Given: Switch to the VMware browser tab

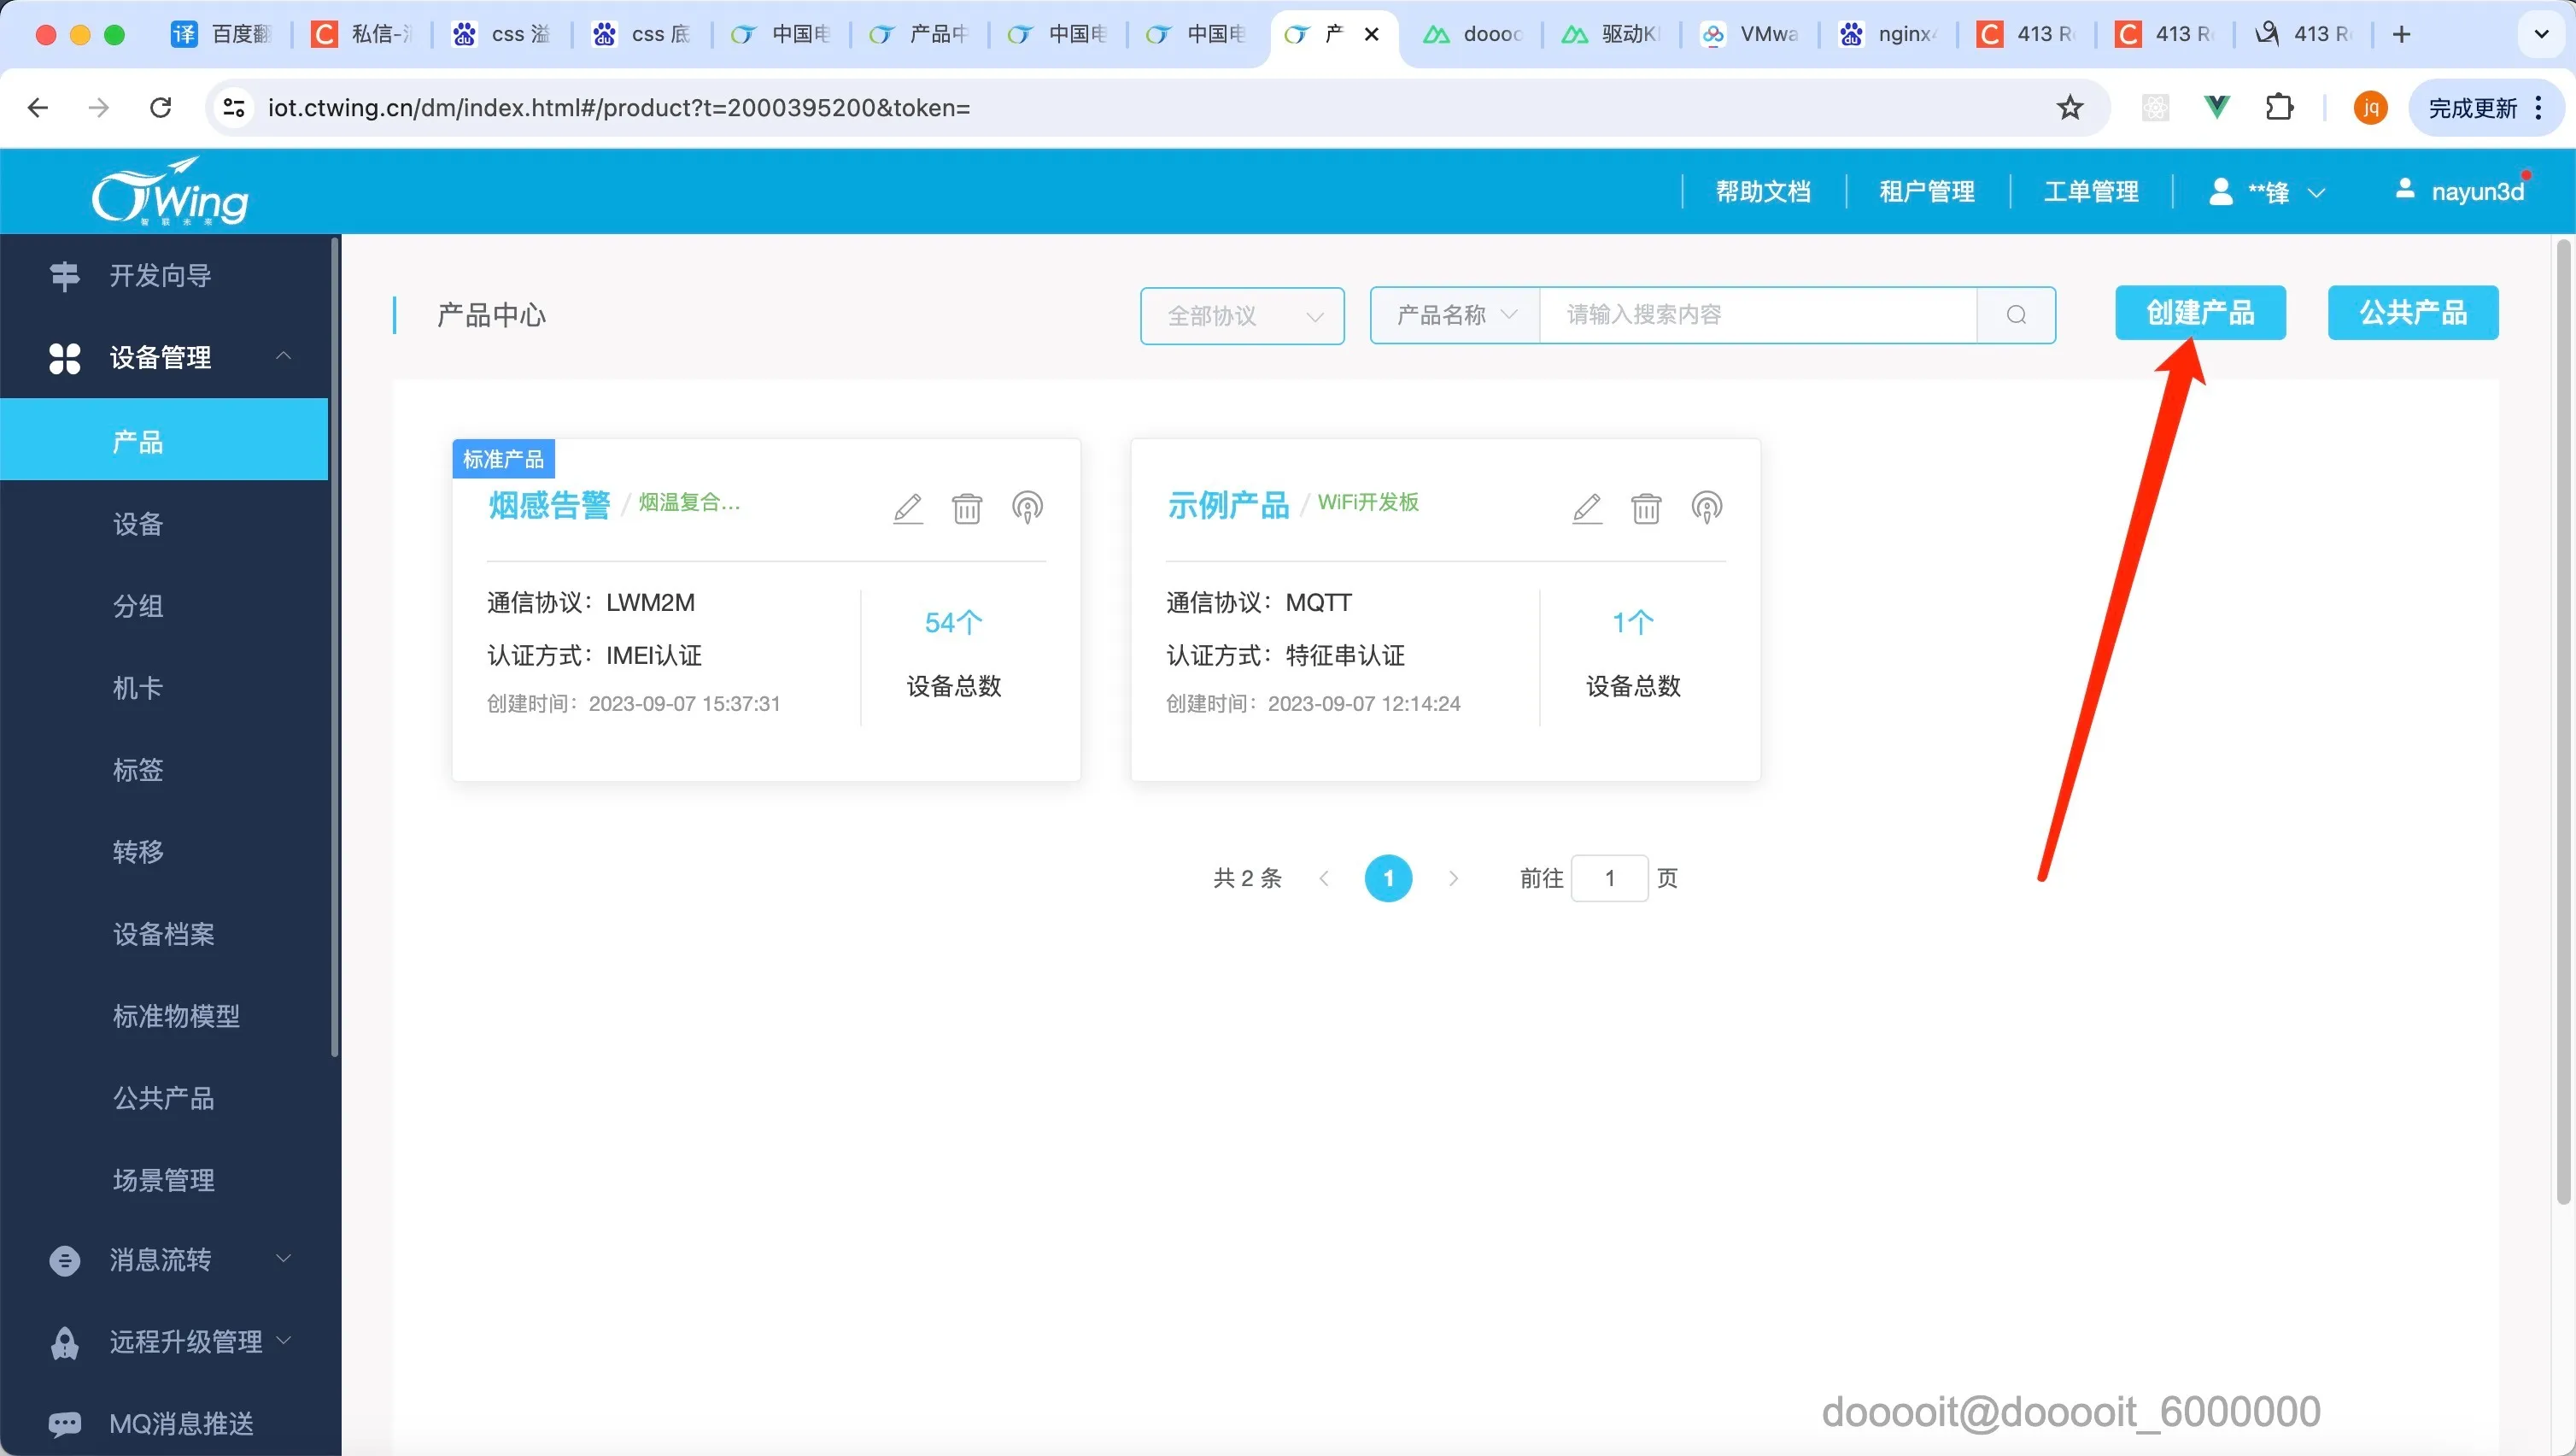Looking at the screenshot, I should pyautogui.click(x=1750, y=33).
